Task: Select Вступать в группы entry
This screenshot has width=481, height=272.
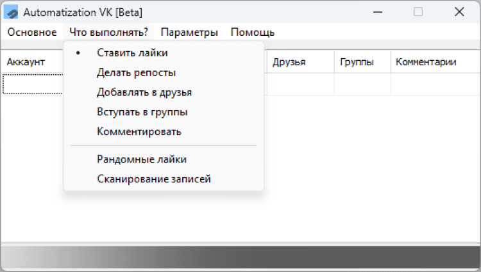Action: coord(164,111)
